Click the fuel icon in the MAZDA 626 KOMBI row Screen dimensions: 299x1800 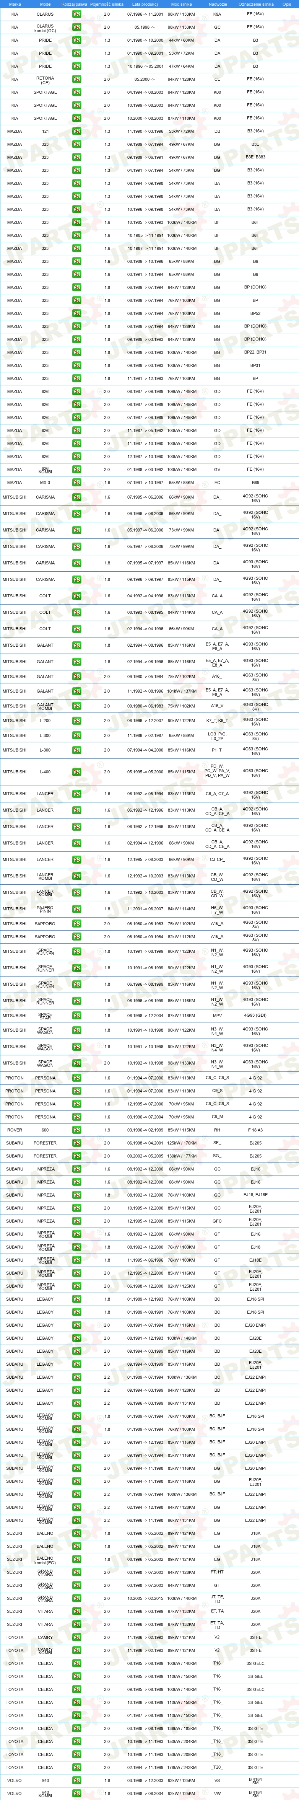77,470
